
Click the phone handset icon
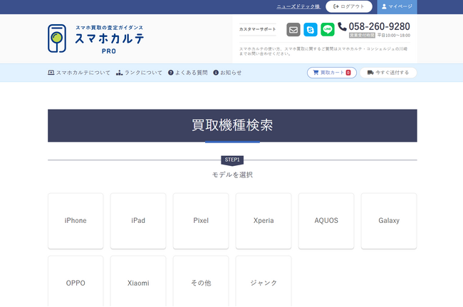click(x=342, y=26)
